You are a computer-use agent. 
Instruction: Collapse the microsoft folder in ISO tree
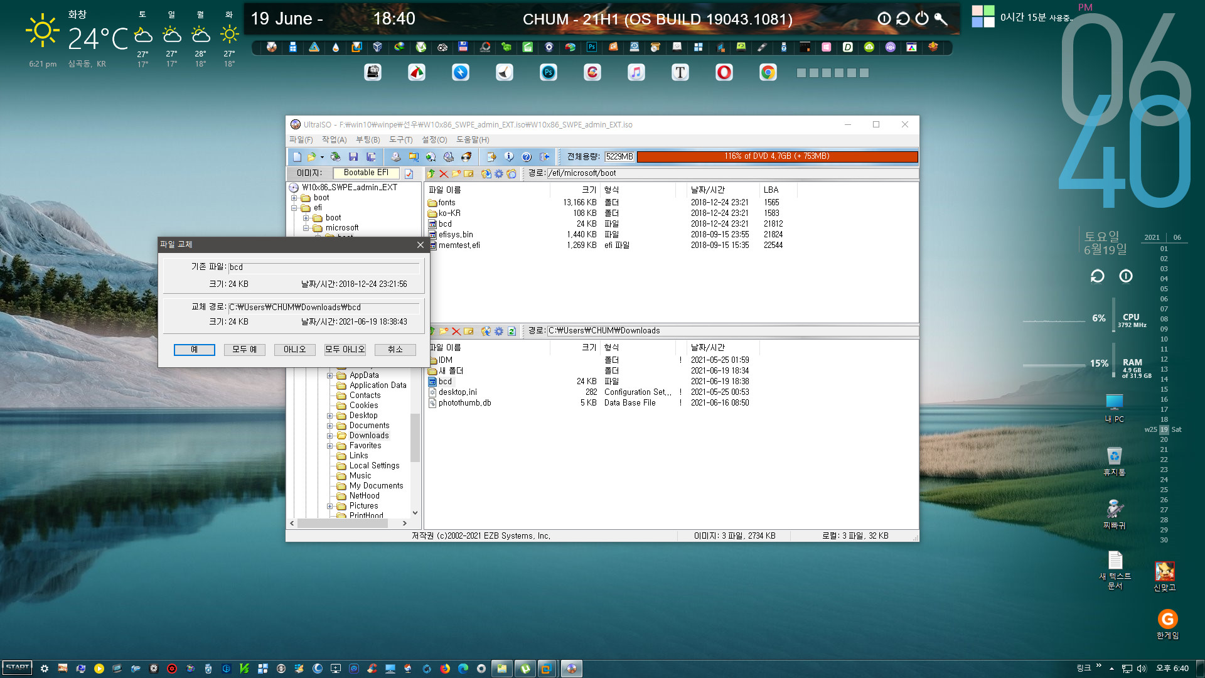coord(306,228)
